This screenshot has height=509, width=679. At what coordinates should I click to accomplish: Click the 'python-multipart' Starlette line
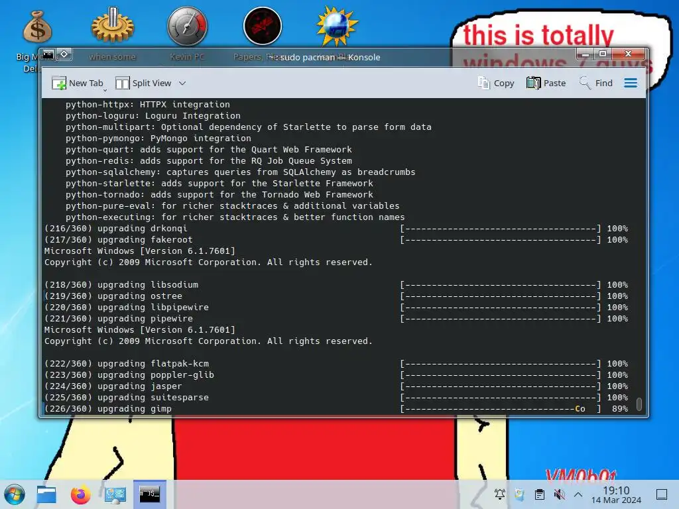point(249,127)
